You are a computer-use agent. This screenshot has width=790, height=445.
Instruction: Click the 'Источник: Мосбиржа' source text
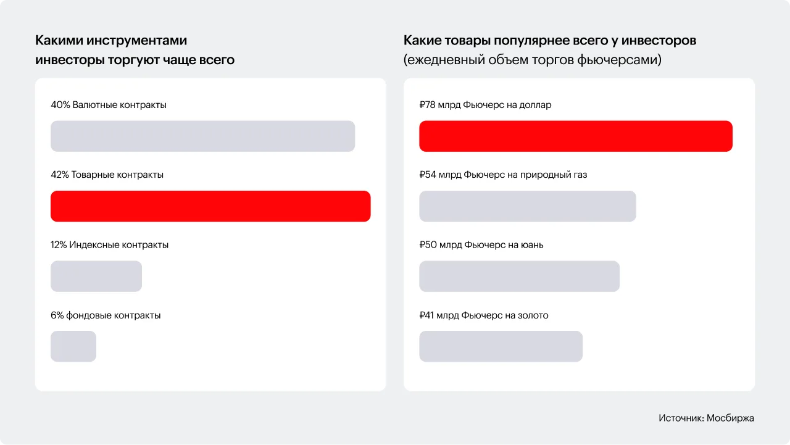[x=706, y=418]
